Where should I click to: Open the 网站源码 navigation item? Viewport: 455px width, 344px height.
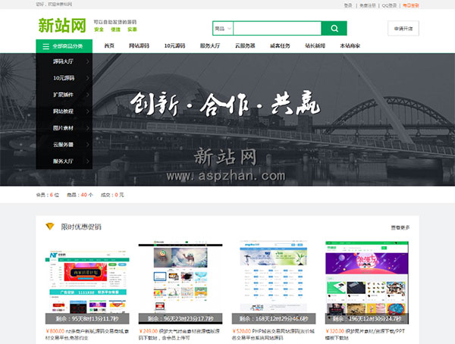(139, 45)
